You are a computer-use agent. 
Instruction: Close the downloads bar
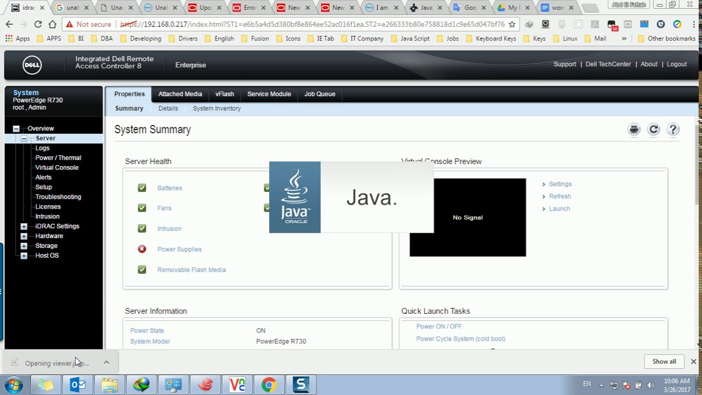click(693, 362)
